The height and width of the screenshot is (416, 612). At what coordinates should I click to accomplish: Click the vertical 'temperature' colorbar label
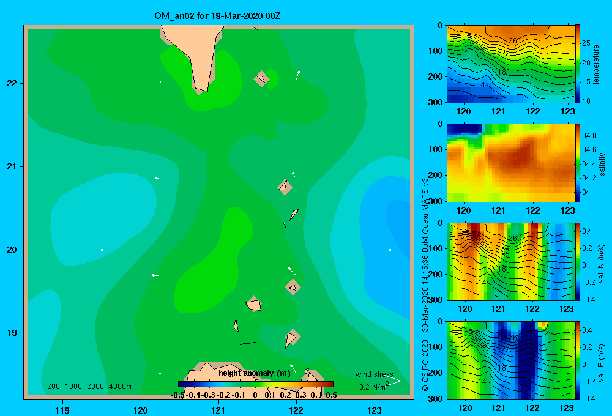[596, 64]
